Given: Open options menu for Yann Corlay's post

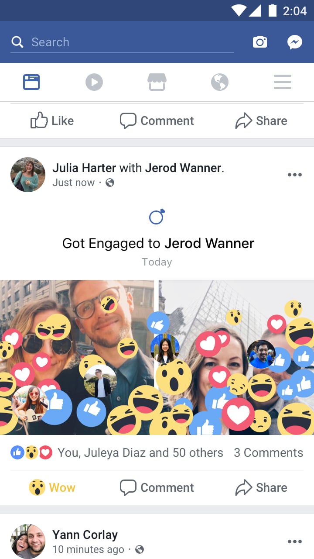Looking at the screenshot, I should (295, 542).
